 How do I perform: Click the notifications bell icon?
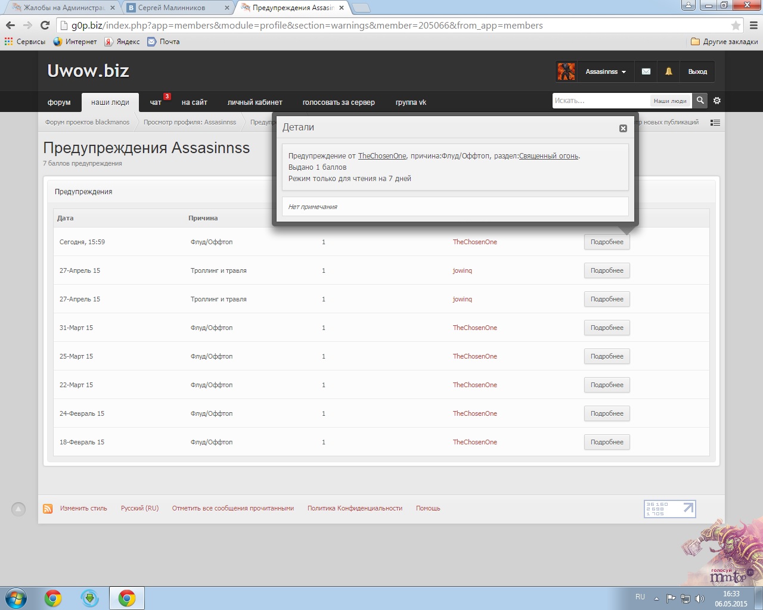pyautogui.click(x=668, y=71)
